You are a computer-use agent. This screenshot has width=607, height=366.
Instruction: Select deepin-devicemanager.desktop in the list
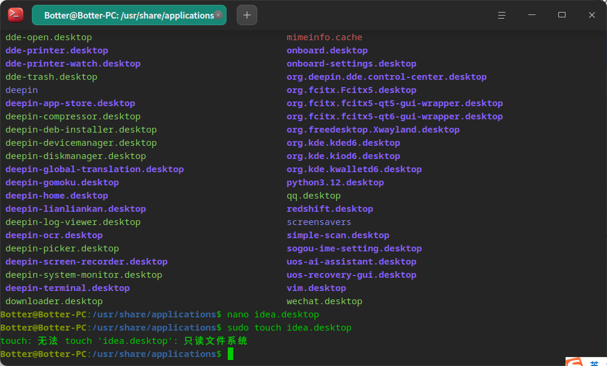click(81, 143)
